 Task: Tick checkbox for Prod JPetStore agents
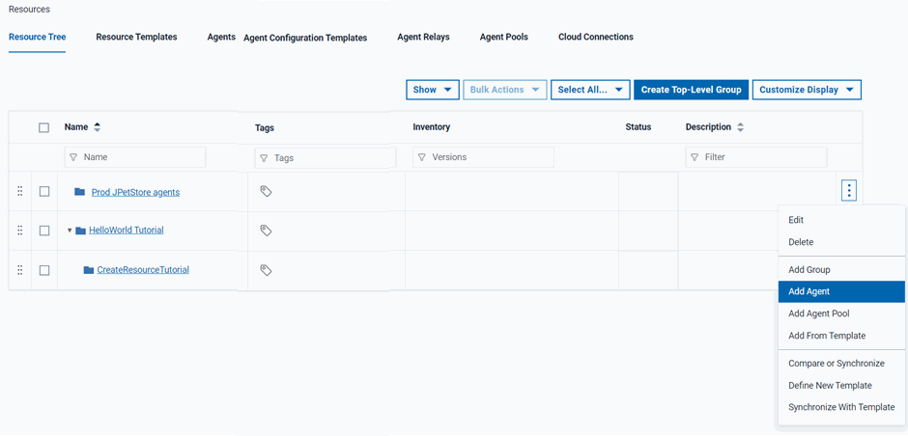click(44, 192)
